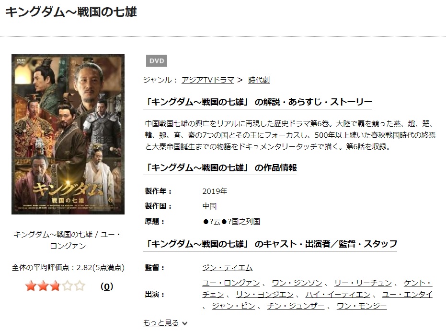Open リン・ヨンジエン cast link
The height and width of the screenshot is (333, 446).
point(264,294)
